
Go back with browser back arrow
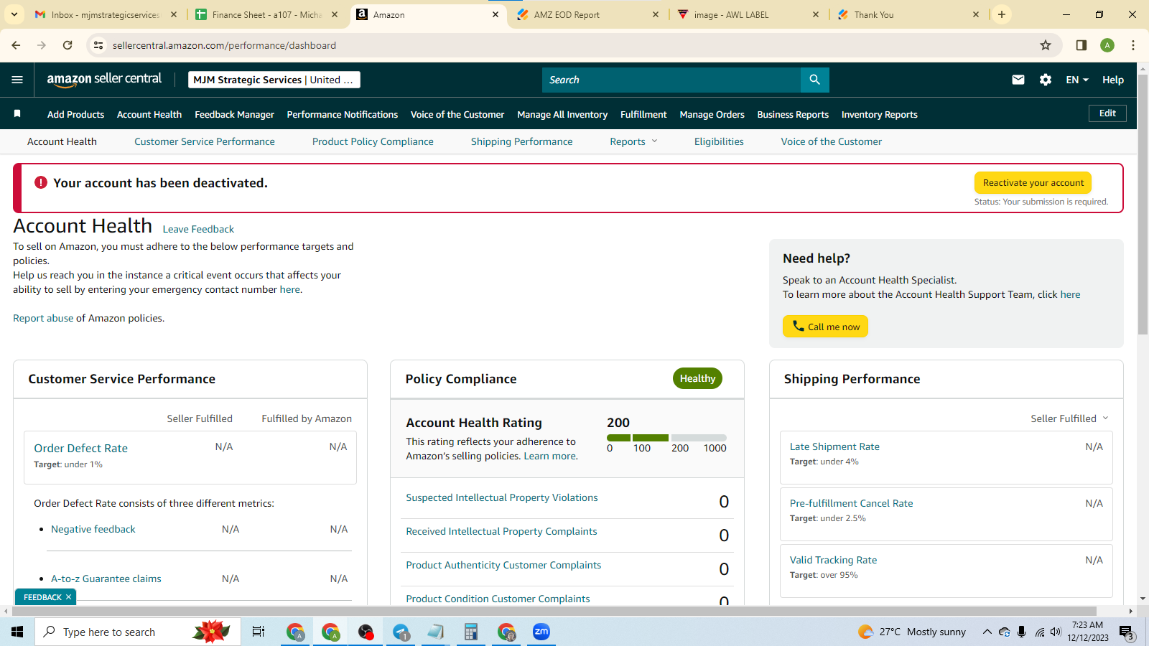coord(16,45)
